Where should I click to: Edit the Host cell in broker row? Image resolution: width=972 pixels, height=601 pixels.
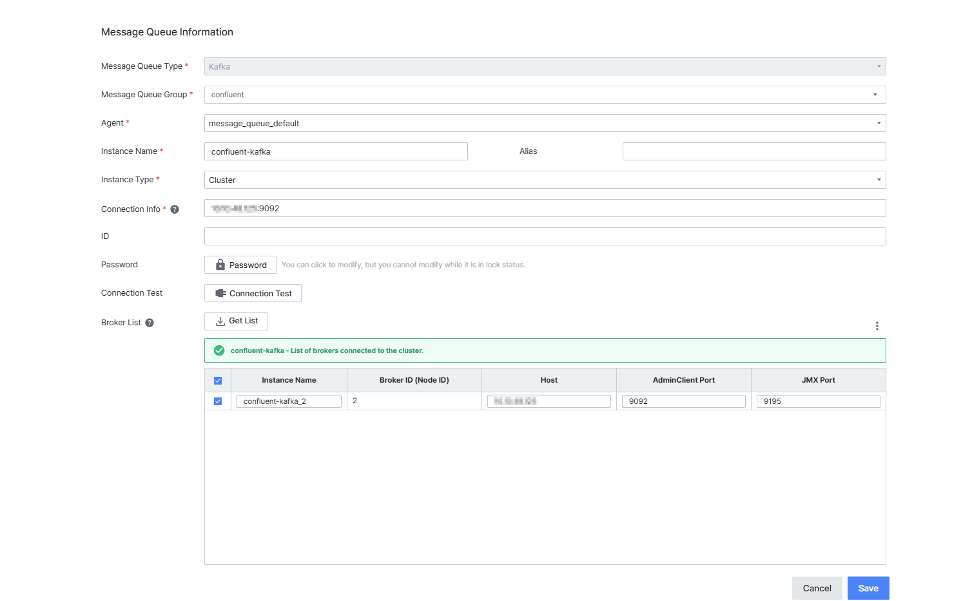click(549, 401)
